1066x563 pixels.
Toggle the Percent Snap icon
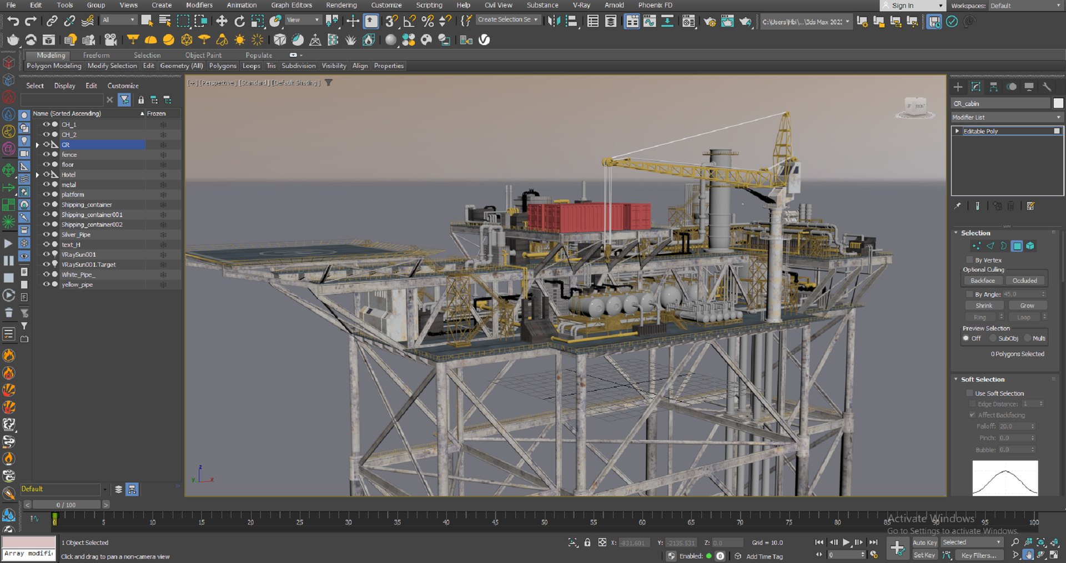click(427, 21)
